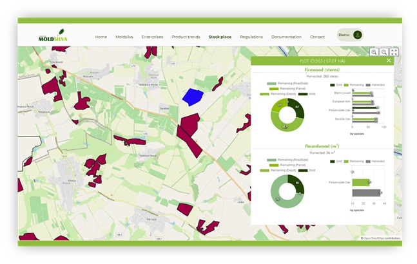Zoom out of the map with the magnifier-minus icon

coord(384,52)
